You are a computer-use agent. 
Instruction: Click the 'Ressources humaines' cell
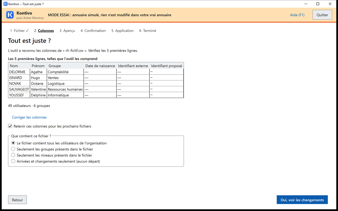click(65, 89)
